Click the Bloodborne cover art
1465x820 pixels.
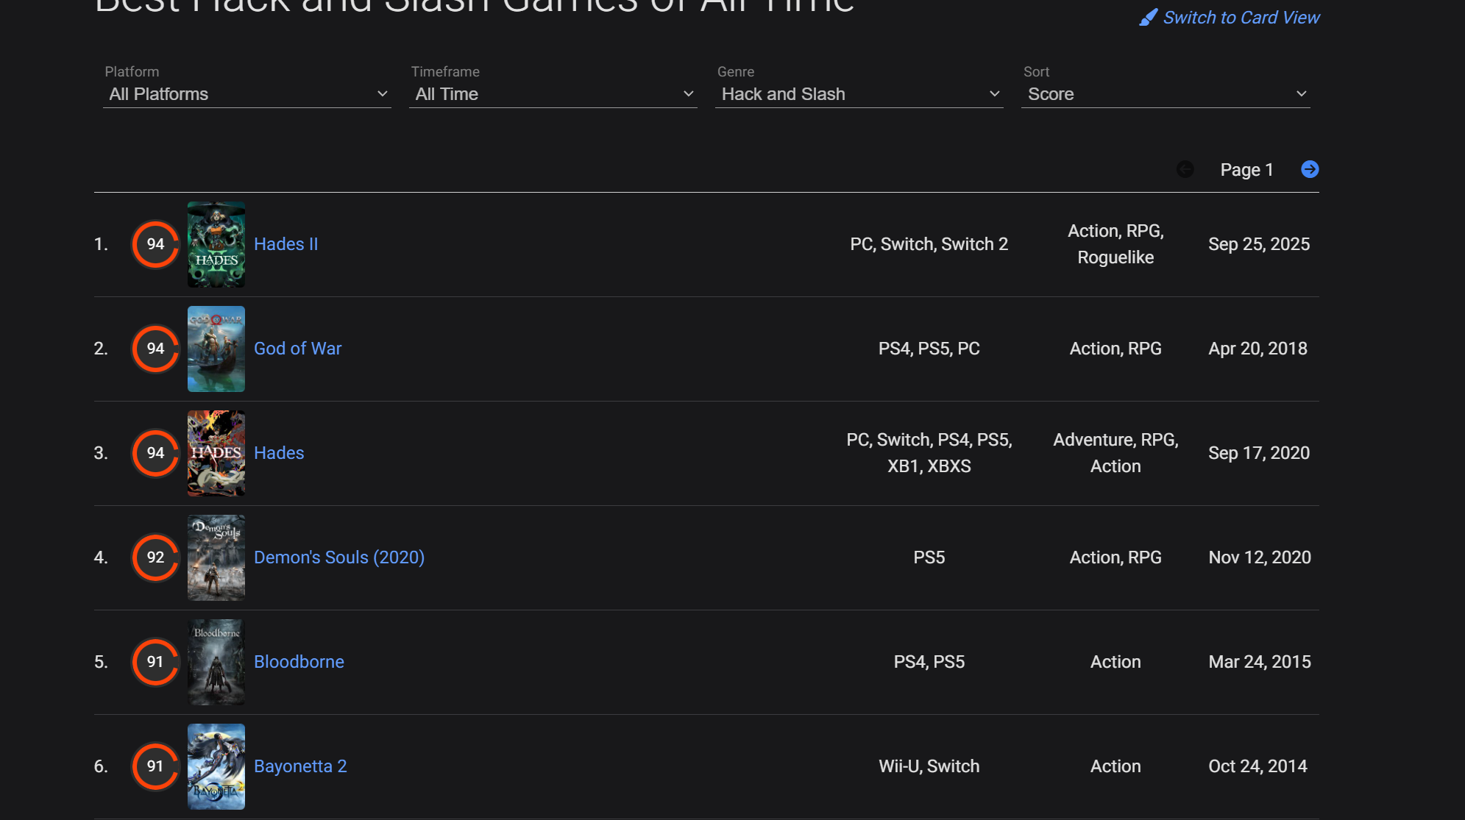[x=216, y=662]
